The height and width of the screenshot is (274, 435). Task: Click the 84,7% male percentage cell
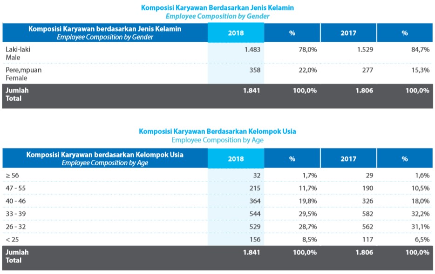420,49
